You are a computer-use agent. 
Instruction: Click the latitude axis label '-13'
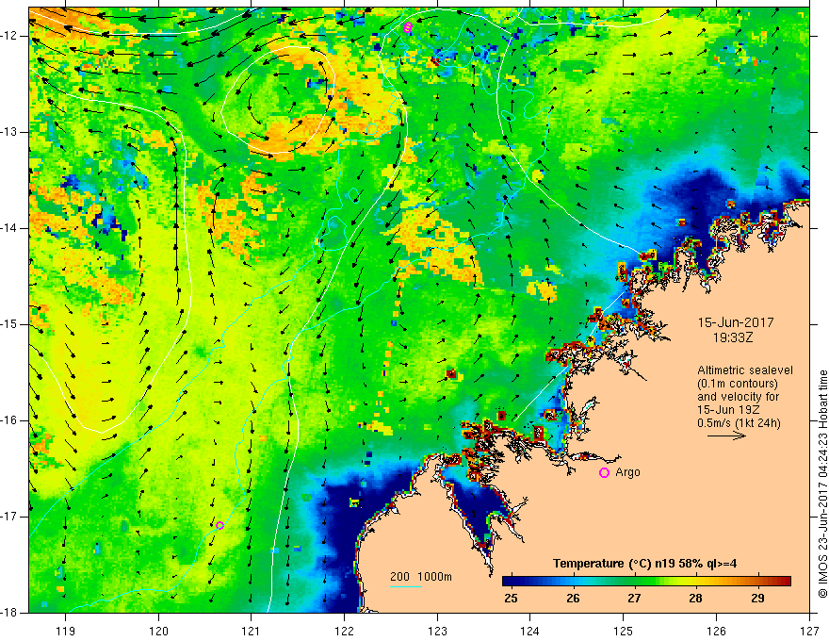click(x=10, y=132)
